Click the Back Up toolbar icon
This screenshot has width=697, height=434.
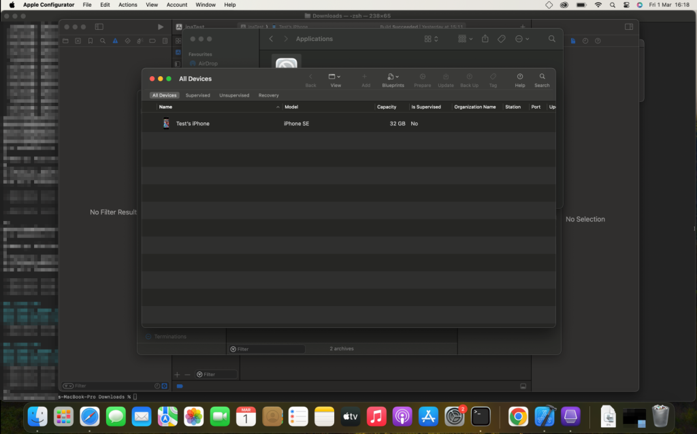(469, 77)
